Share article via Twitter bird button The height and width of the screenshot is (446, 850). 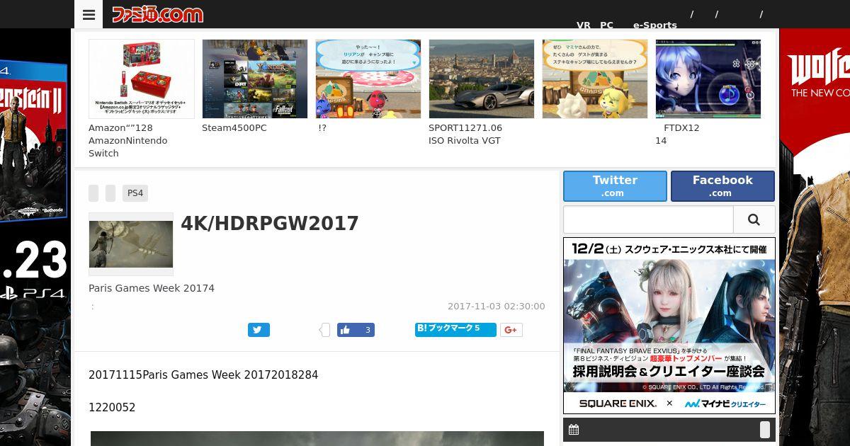259,330
